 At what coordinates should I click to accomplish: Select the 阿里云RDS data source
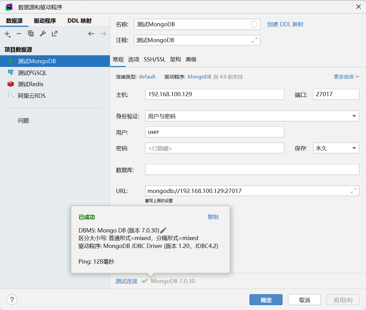(x=55, y=96)
